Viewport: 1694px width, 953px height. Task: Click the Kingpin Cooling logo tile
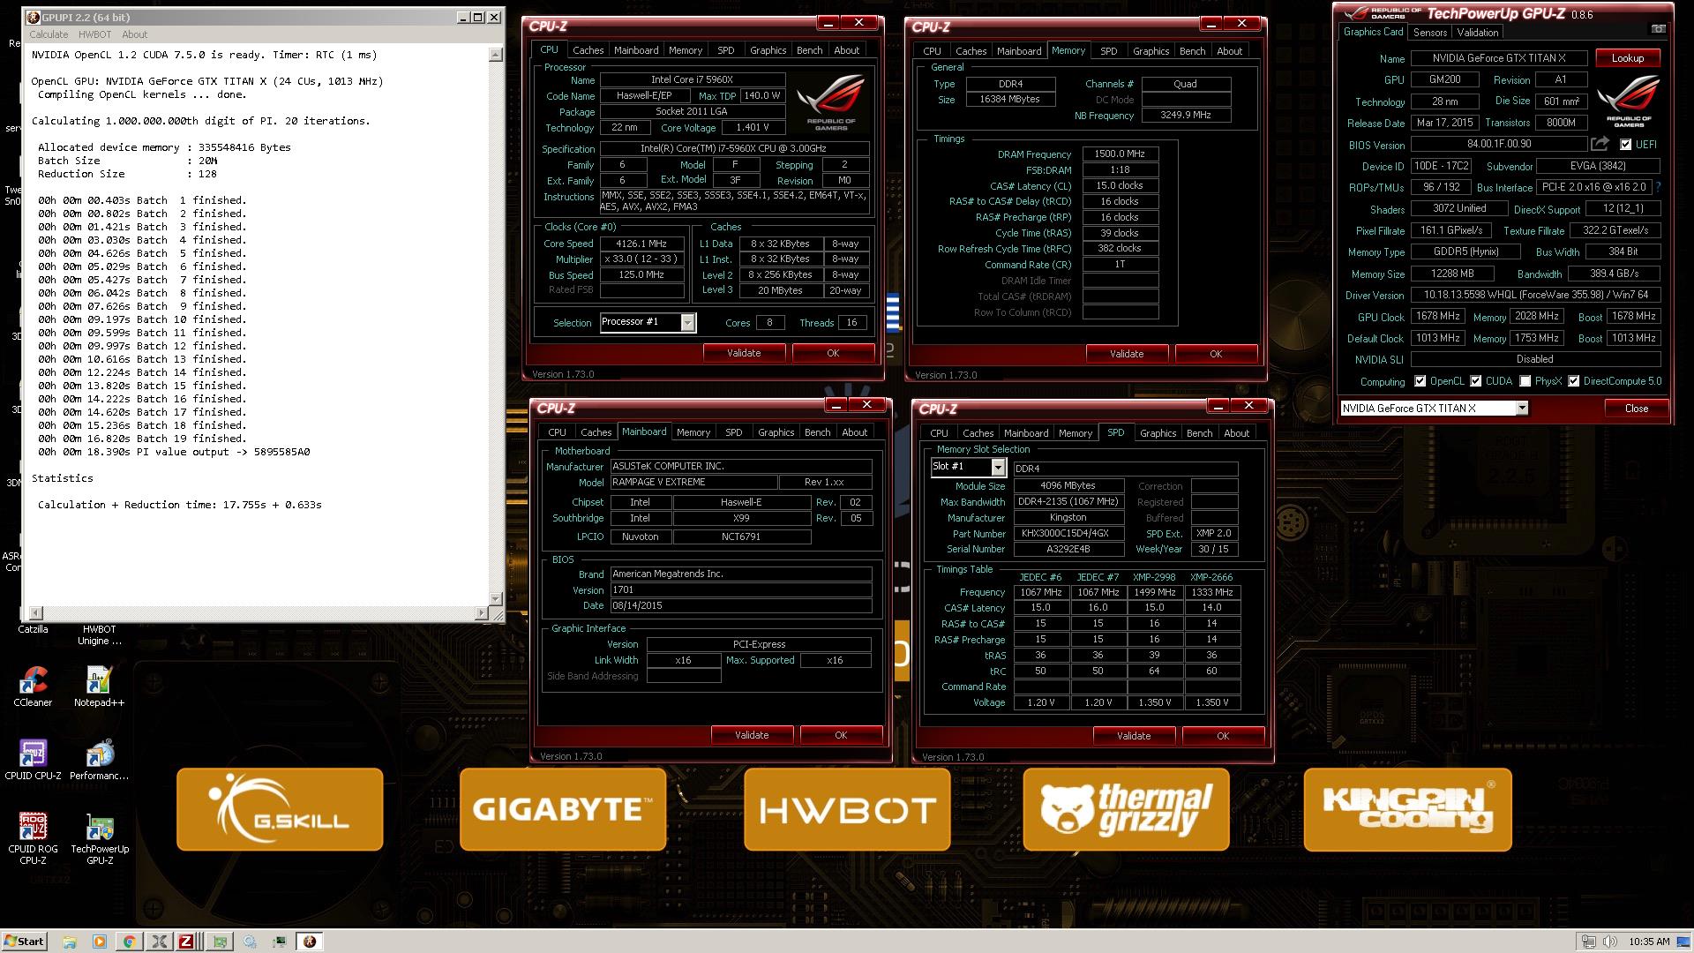click(1407, 809)
